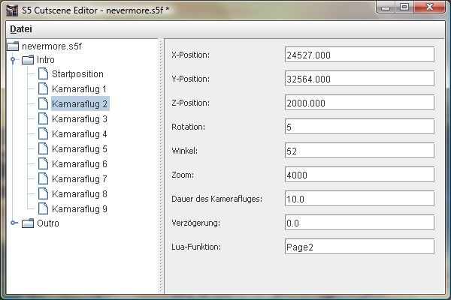The image size is (451, 300).
Task: Focus the Zoom value field
Action: (359, 175)
